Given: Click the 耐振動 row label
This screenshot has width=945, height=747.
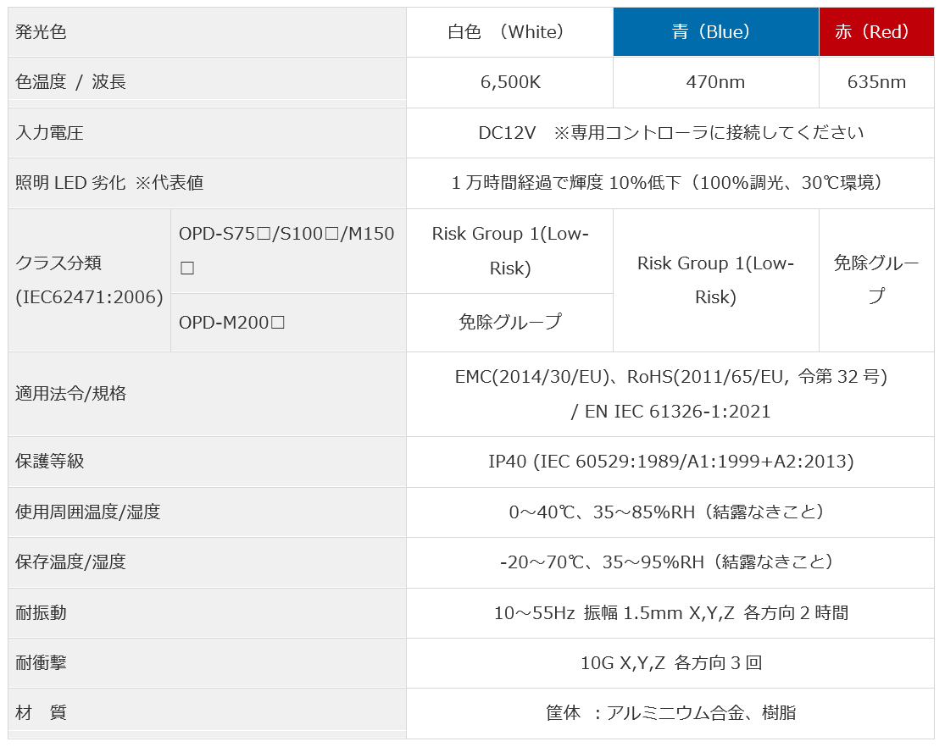Looking at the screenshot, I should [x=207, y=613].
